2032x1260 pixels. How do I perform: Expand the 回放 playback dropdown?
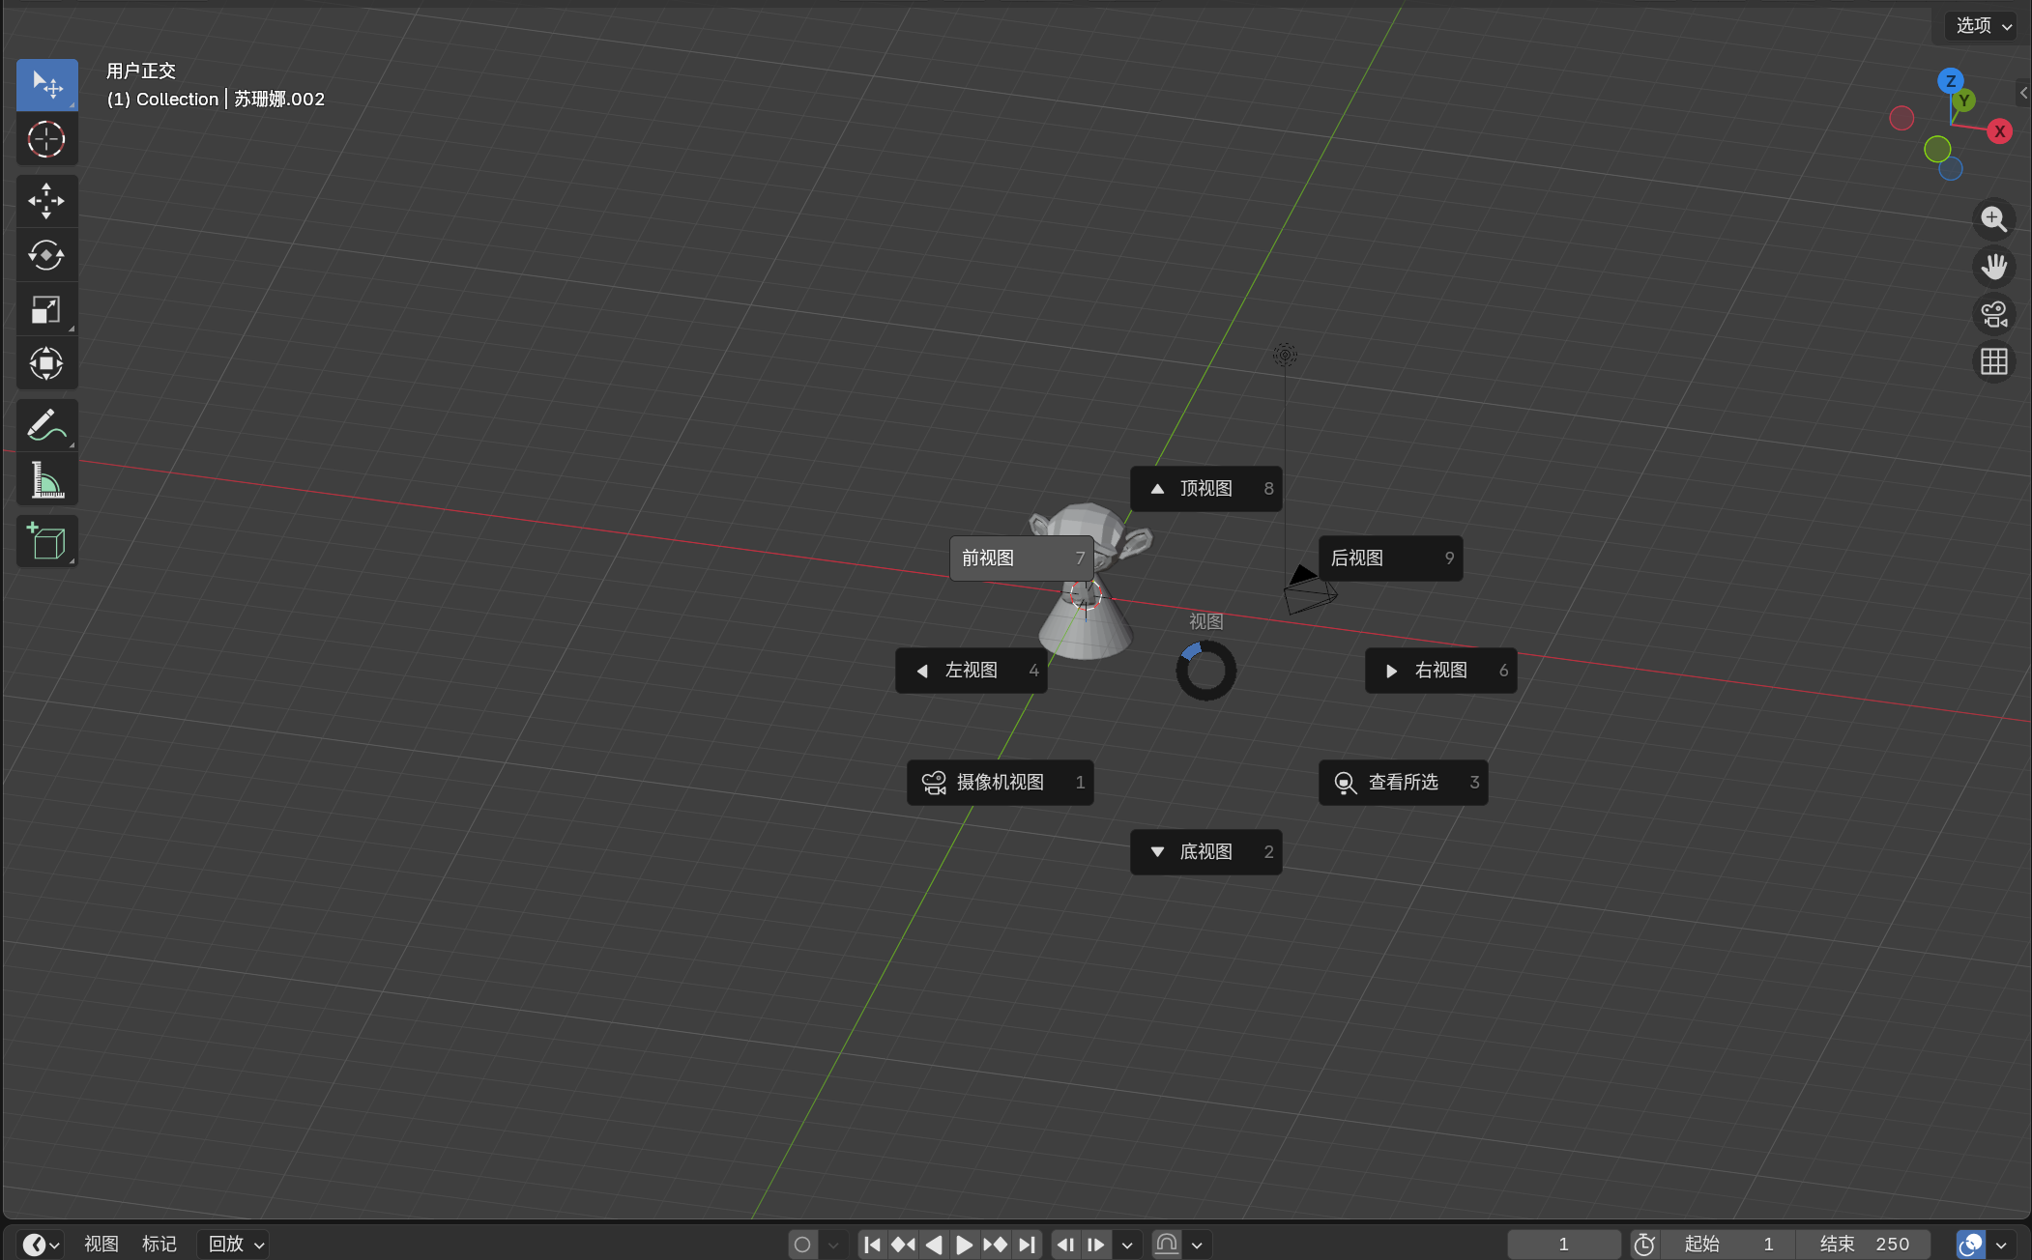click(235, 1245)
